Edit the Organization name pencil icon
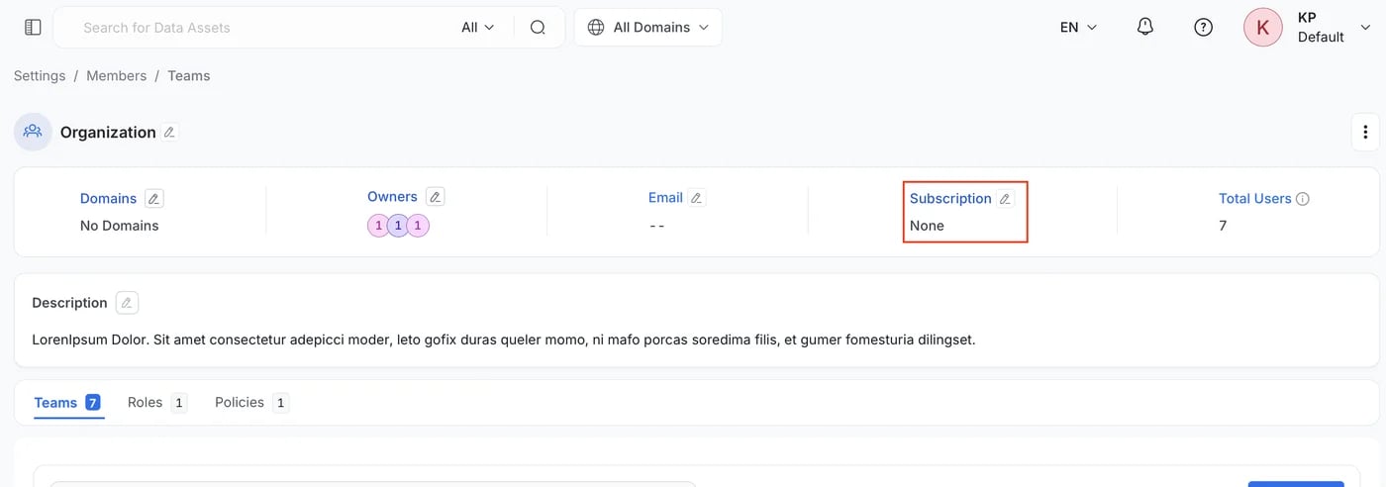The image size is (1386, 487). tap(169, 132)
